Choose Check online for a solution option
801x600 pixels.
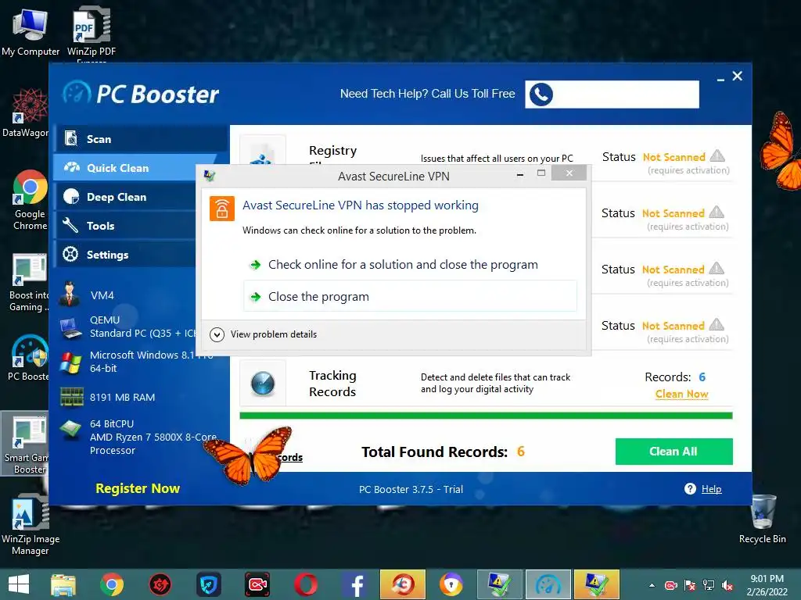403,265
